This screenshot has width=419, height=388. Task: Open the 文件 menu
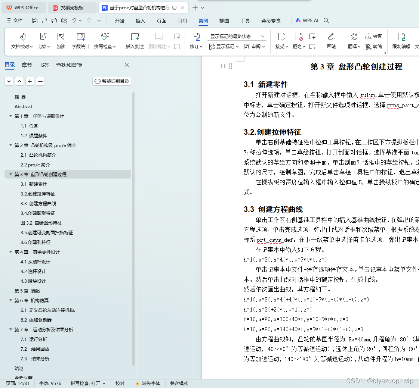[x=15, y=21]
